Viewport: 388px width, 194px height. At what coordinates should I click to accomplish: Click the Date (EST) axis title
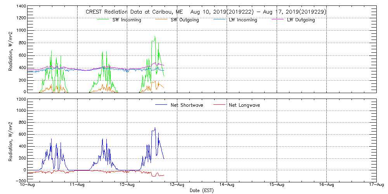[x=202, y=191]
